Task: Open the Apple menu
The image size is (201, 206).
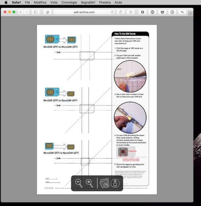Action: (x=6, y=2)
